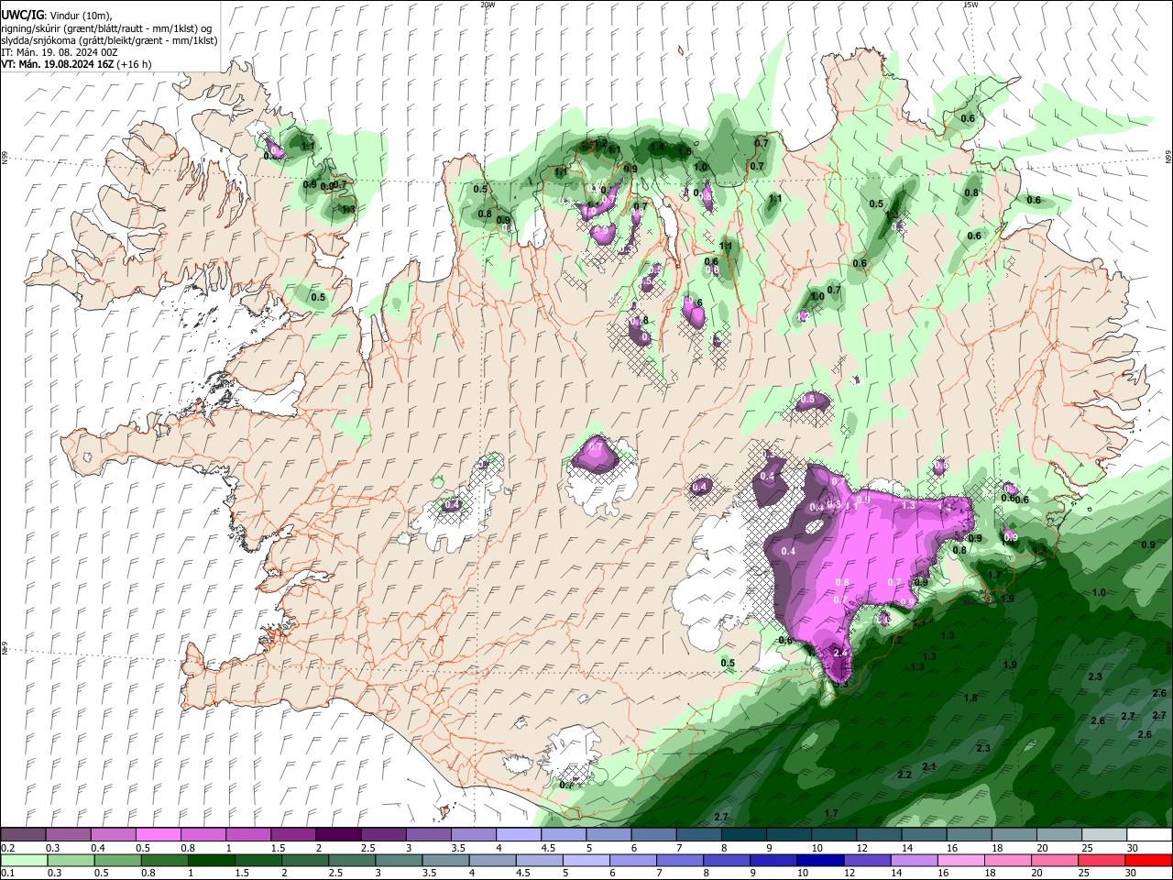Viewport: 1173px width, 880px height.
Task: Click the bottom-row "20" legend label
Action: (x=1039, y=873)
